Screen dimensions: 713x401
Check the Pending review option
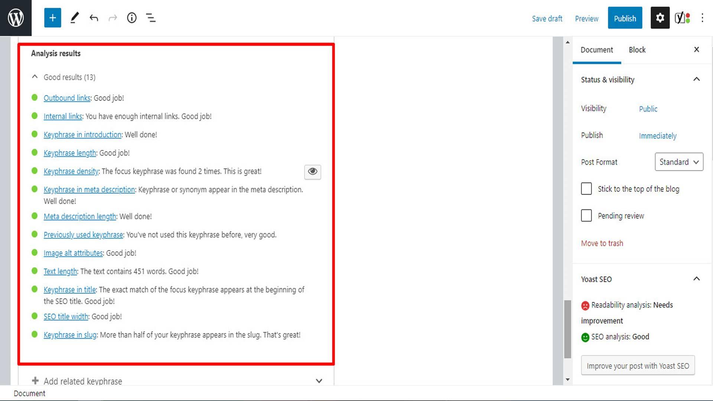(x=586, y=215)
